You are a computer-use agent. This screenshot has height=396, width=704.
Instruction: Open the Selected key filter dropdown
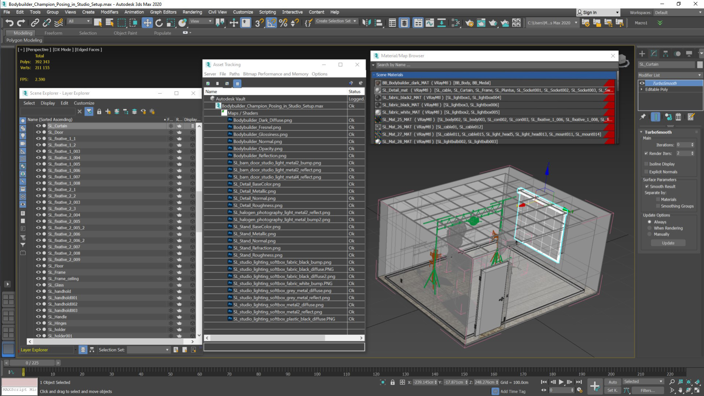click(x=643, y=382)
